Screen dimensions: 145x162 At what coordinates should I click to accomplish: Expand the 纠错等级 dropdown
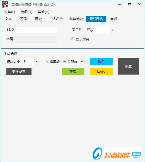(x=73, y=62)
